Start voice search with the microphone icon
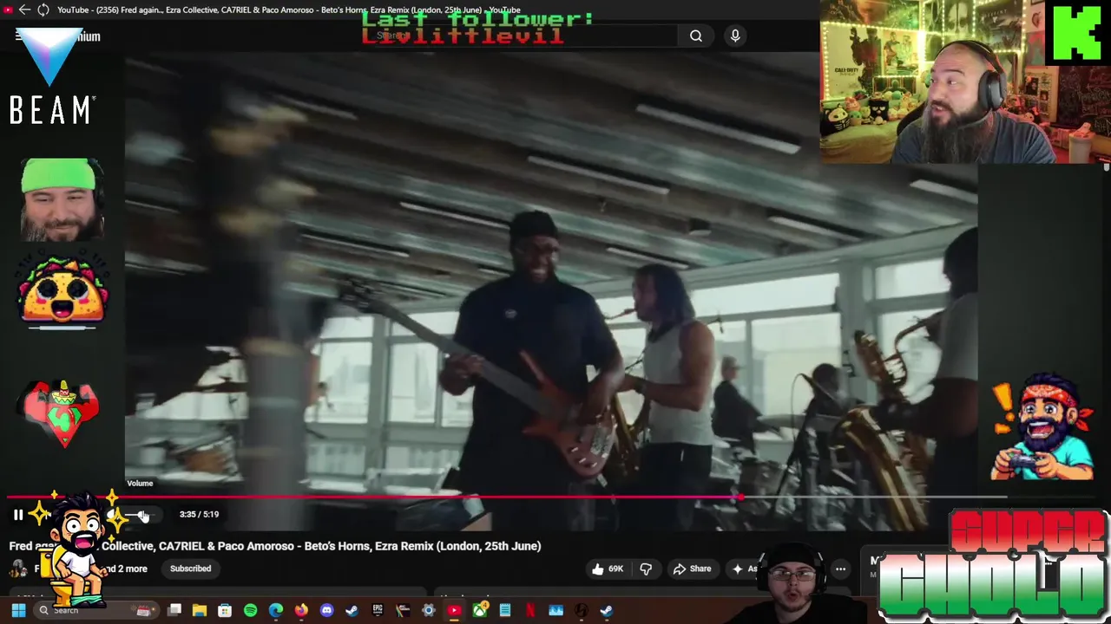Viewport: 1111px width, 624px height. 735,36
